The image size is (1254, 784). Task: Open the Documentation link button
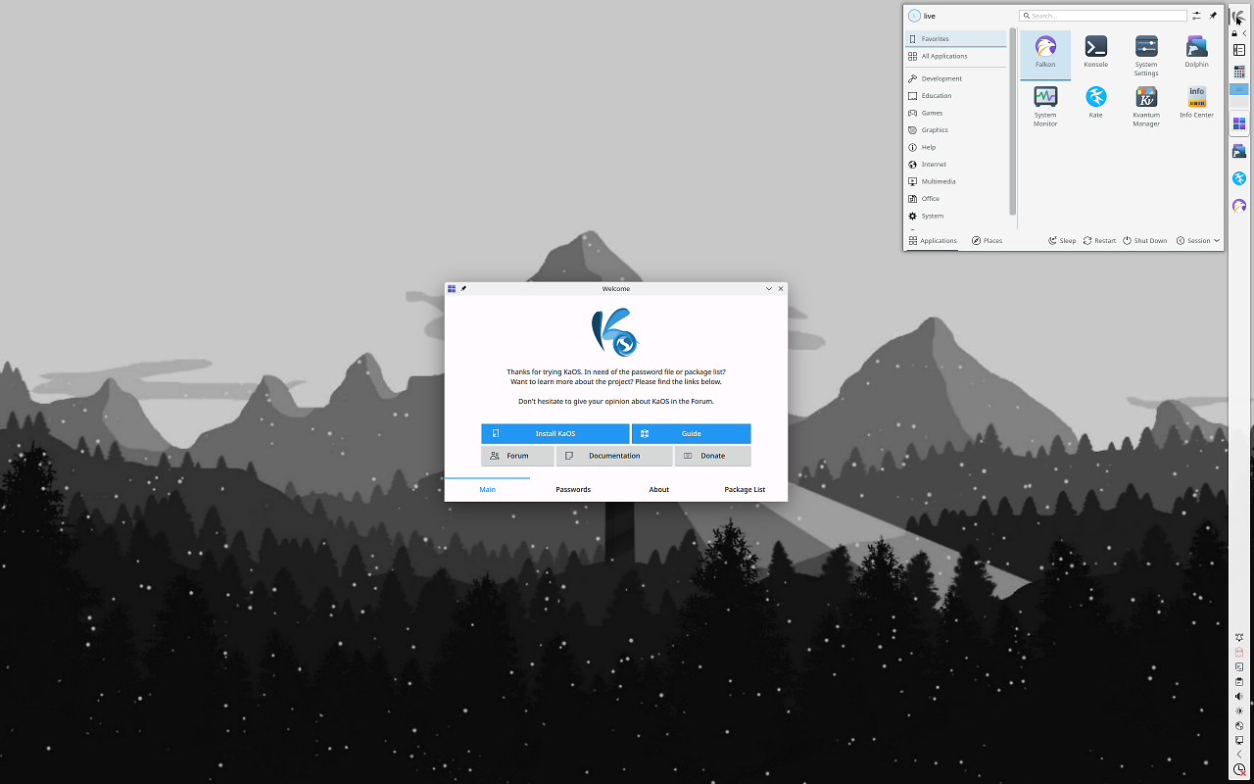[614, 456]
